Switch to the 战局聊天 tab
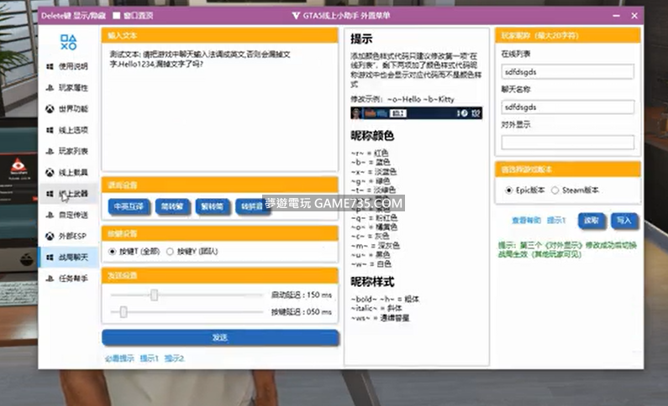The height and width of the screenshot is (406, 668). click(x=68, y=257)
